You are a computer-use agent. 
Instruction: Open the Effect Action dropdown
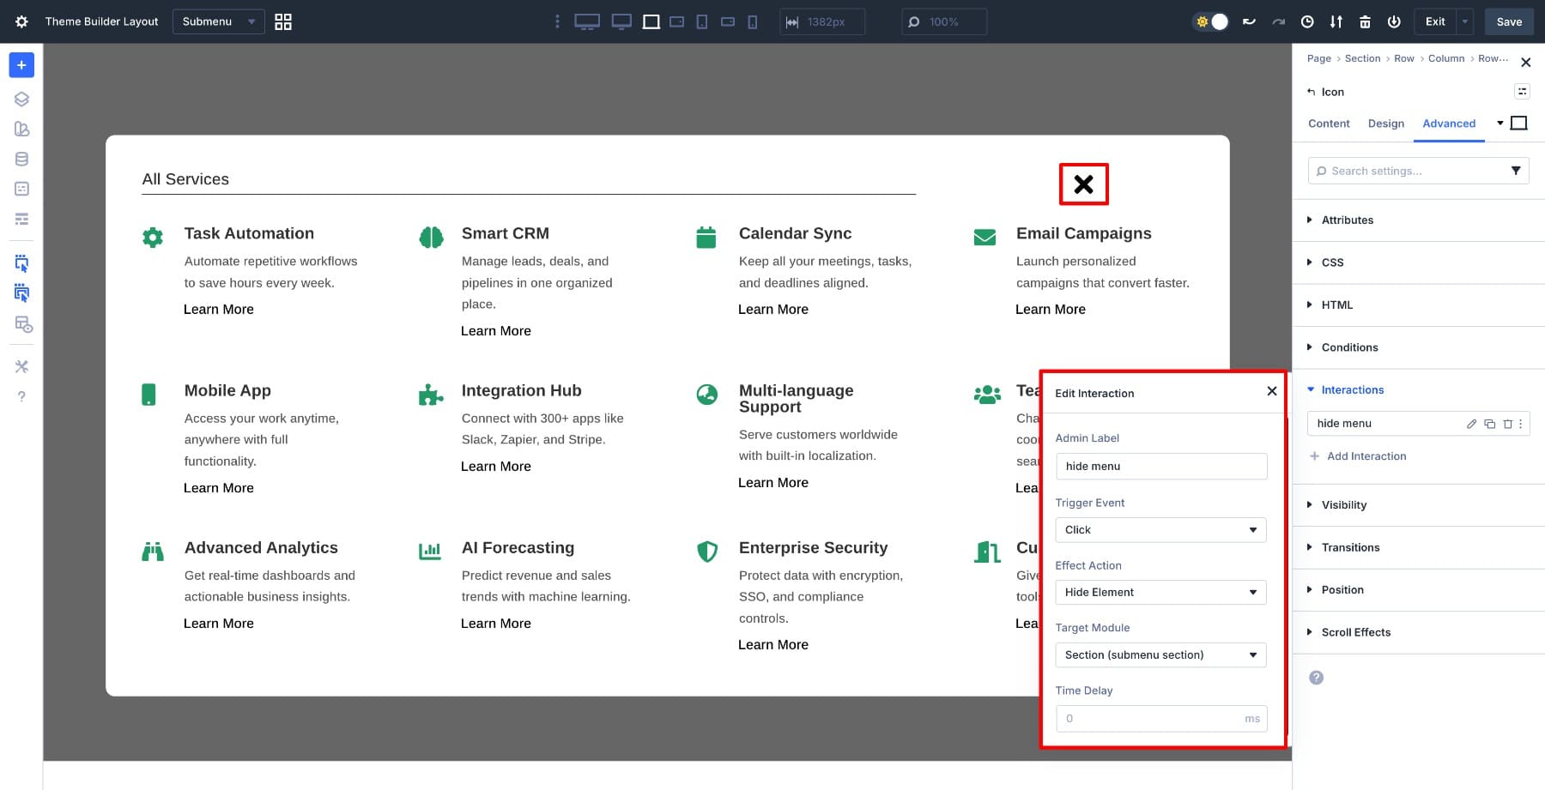point(1160,593)
